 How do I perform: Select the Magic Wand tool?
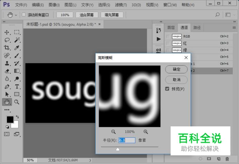pyautogui.click(x=17, y=40)
